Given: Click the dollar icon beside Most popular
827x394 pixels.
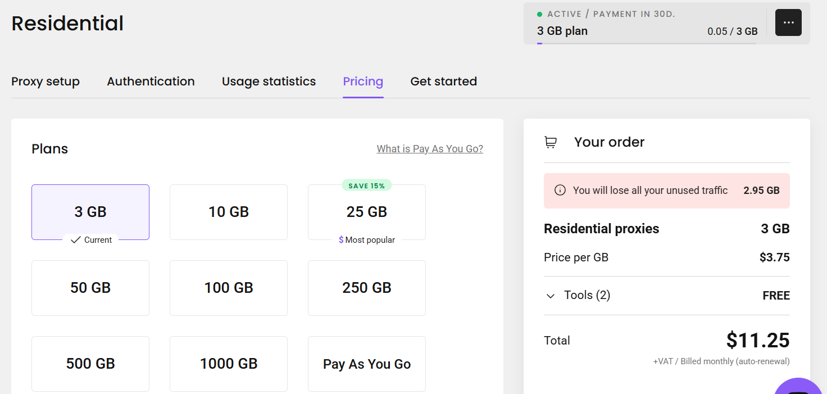Looking at the screenshot, I should 341,240.
